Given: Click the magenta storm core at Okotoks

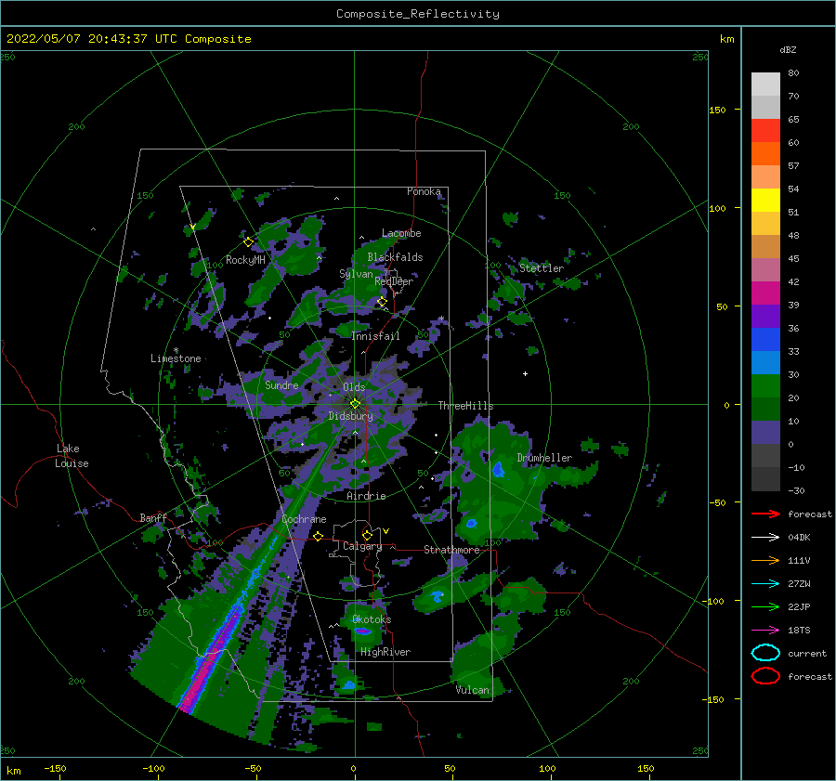Looking at the screenshot, I should [363, 631].
